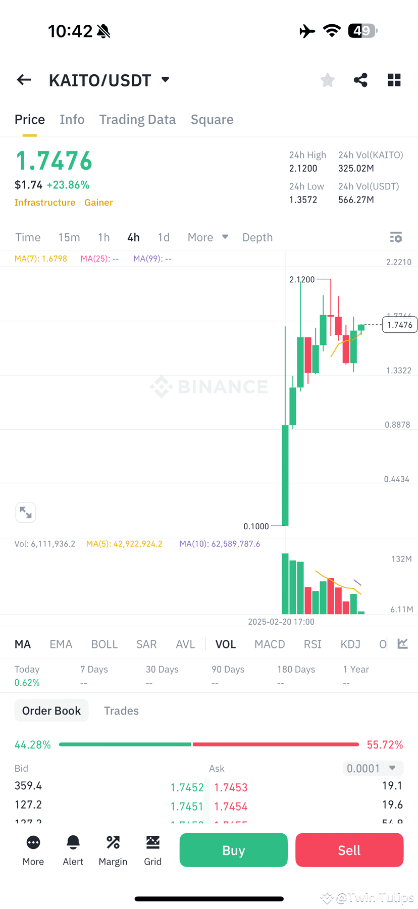Expand the More timeframe dropdown

tap(207, 237)
